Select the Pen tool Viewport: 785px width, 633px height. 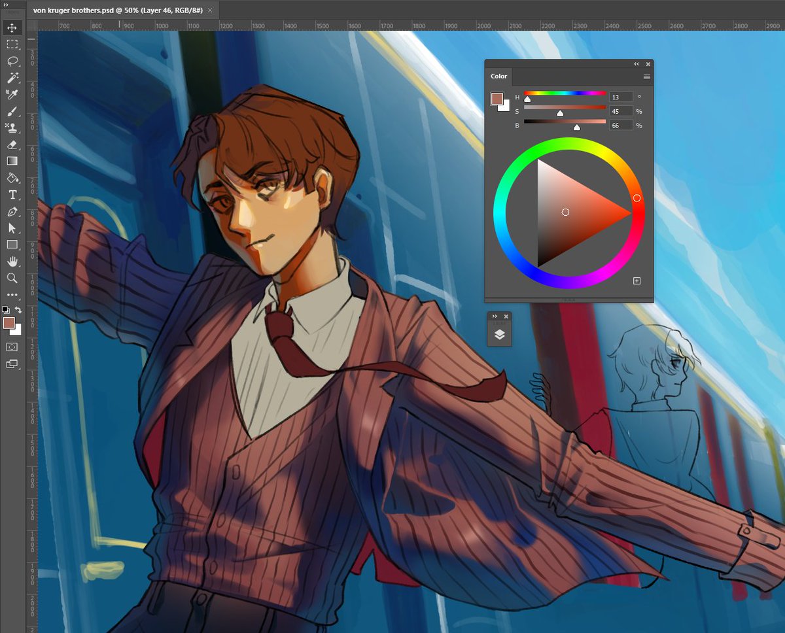12,212
